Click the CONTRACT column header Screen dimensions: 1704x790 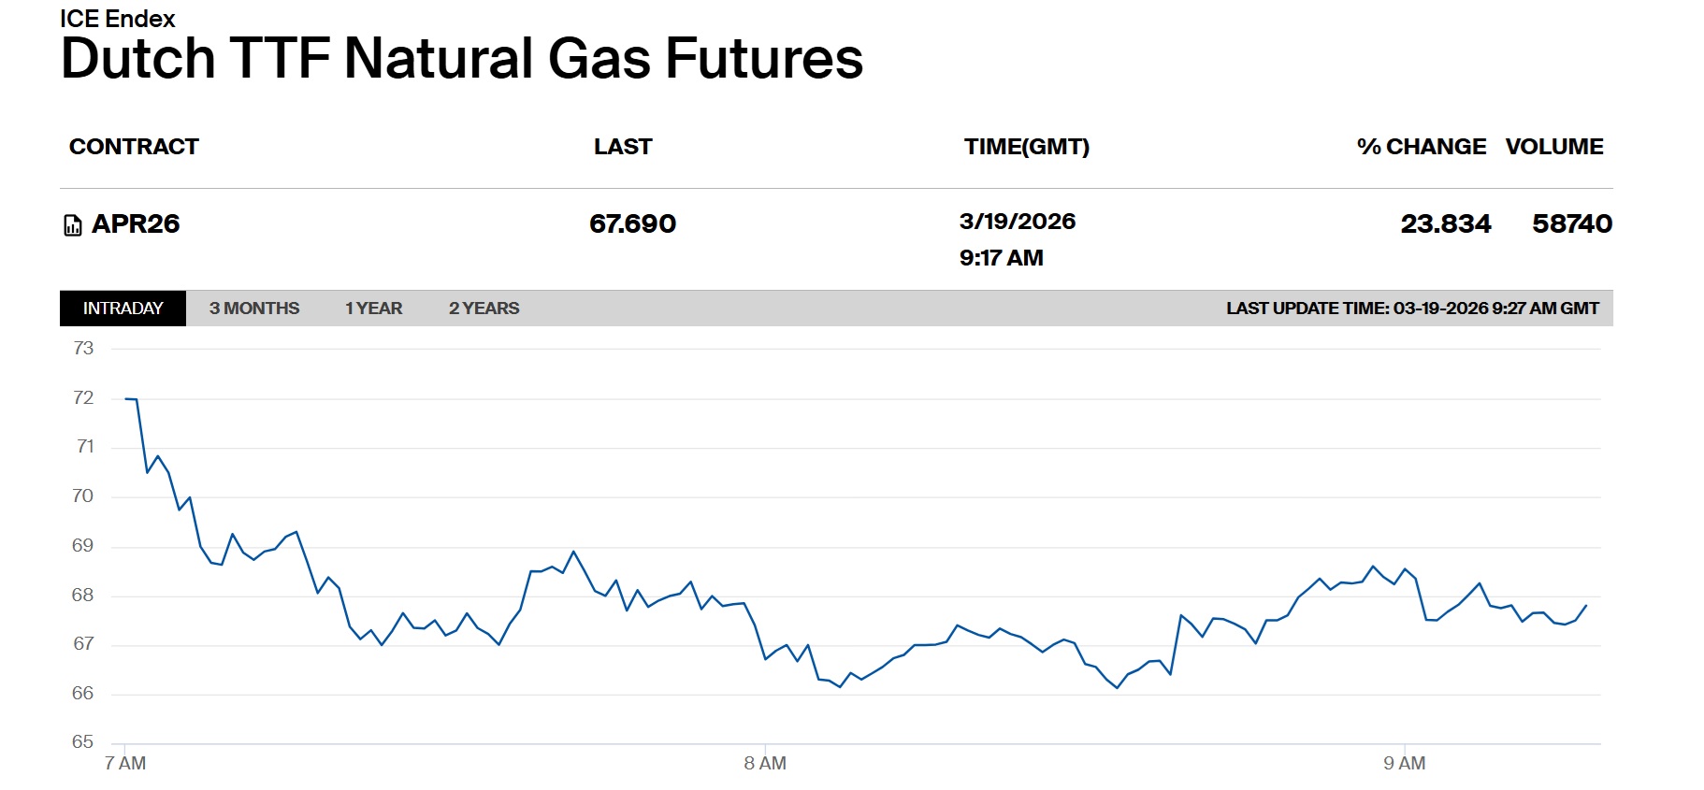[x=134, y=147]
